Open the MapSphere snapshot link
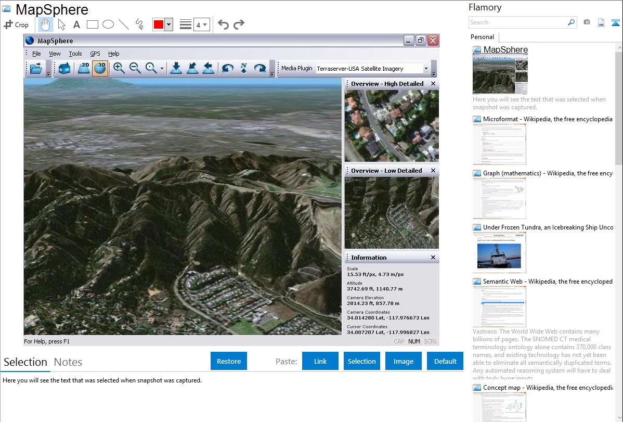Screen dimensions: 623x422 (x=505, y=50)
